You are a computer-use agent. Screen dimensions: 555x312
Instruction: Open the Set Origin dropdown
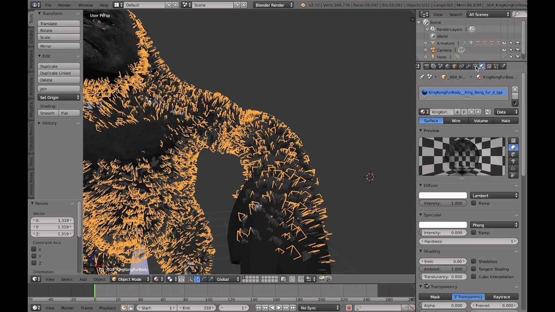pos(59,97)
